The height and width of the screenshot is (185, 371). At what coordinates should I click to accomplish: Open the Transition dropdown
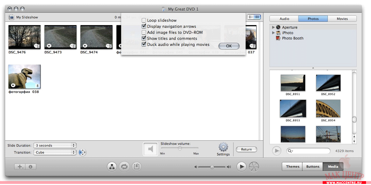coord(55,153)
